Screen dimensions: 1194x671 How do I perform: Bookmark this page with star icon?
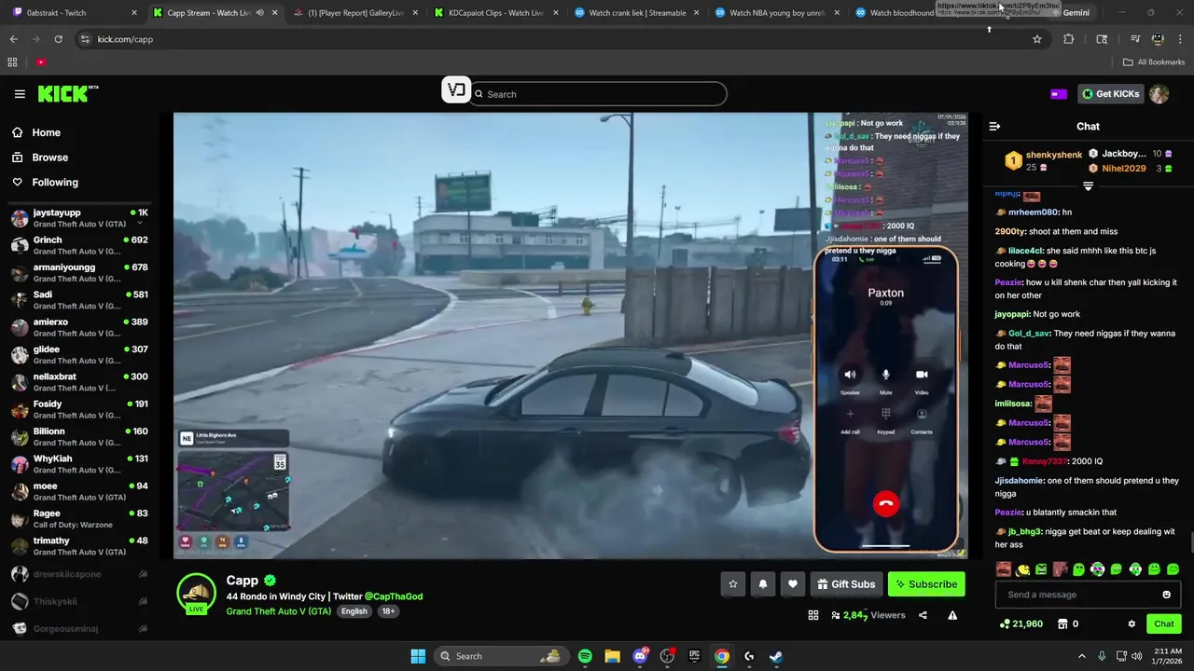coord(1036,39)
